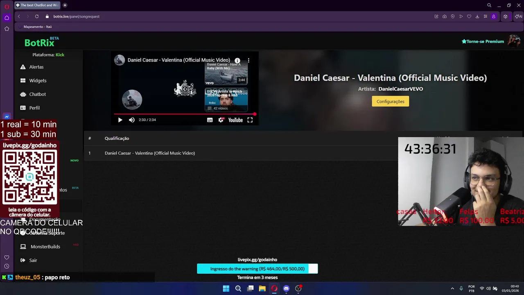Mute the YouTube player with the speaker icon
Image resolution: width=524 pixels, height=295 pixels.
point(132,120)
